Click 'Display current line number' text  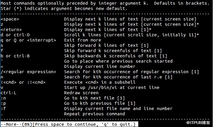pyautogui.click(x=100, y=66)
